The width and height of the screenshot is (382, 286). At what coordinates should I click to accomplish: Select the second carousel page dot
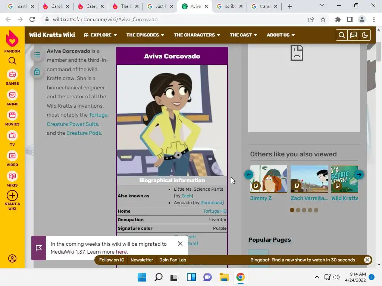[298, 210]
